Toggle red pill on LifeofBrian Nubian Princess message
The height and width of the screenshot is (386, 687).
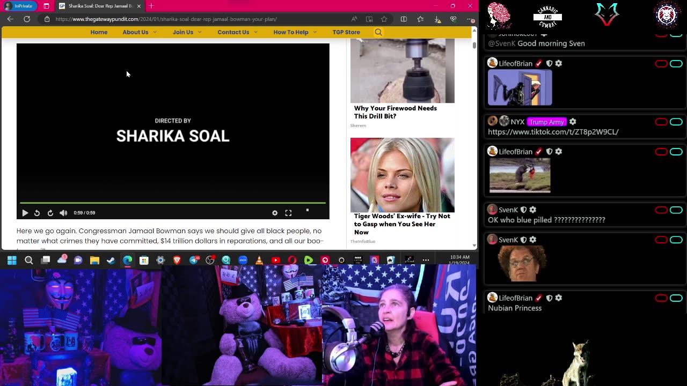tap(661, 298)
